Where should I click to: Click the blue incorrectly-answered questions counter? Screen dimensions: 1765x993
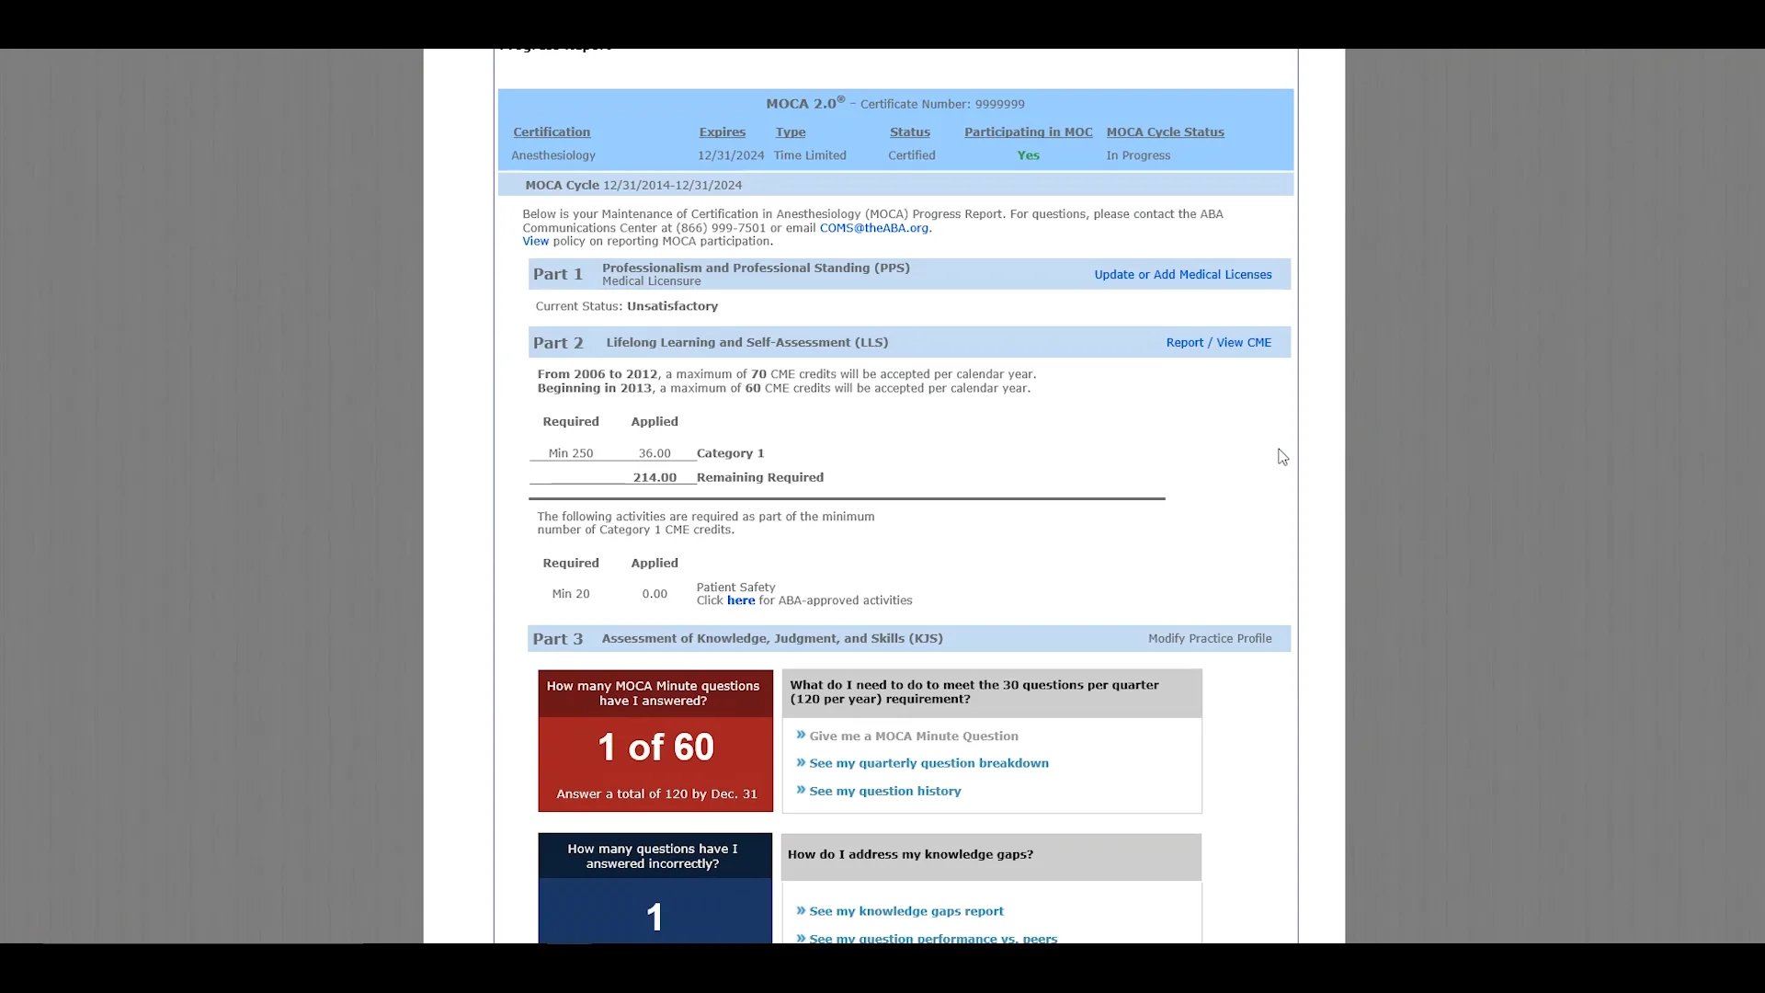coord(655,915)
